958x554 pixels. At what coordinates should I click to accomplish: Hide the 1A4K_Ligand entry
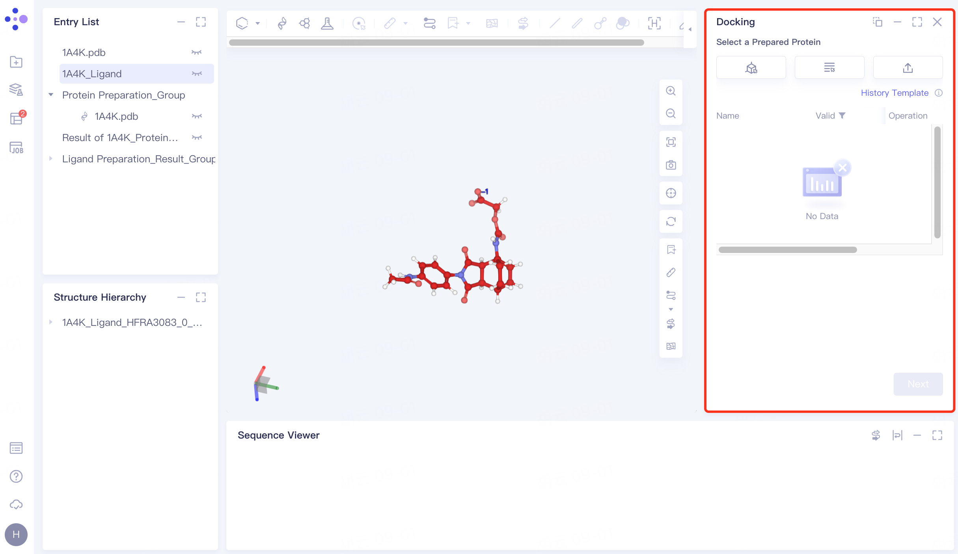point(197,74)
